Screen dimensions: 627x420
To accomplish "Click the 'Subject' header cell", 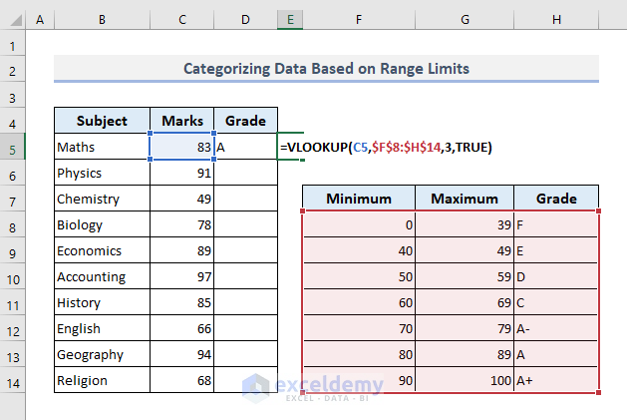I will [102, 121].
